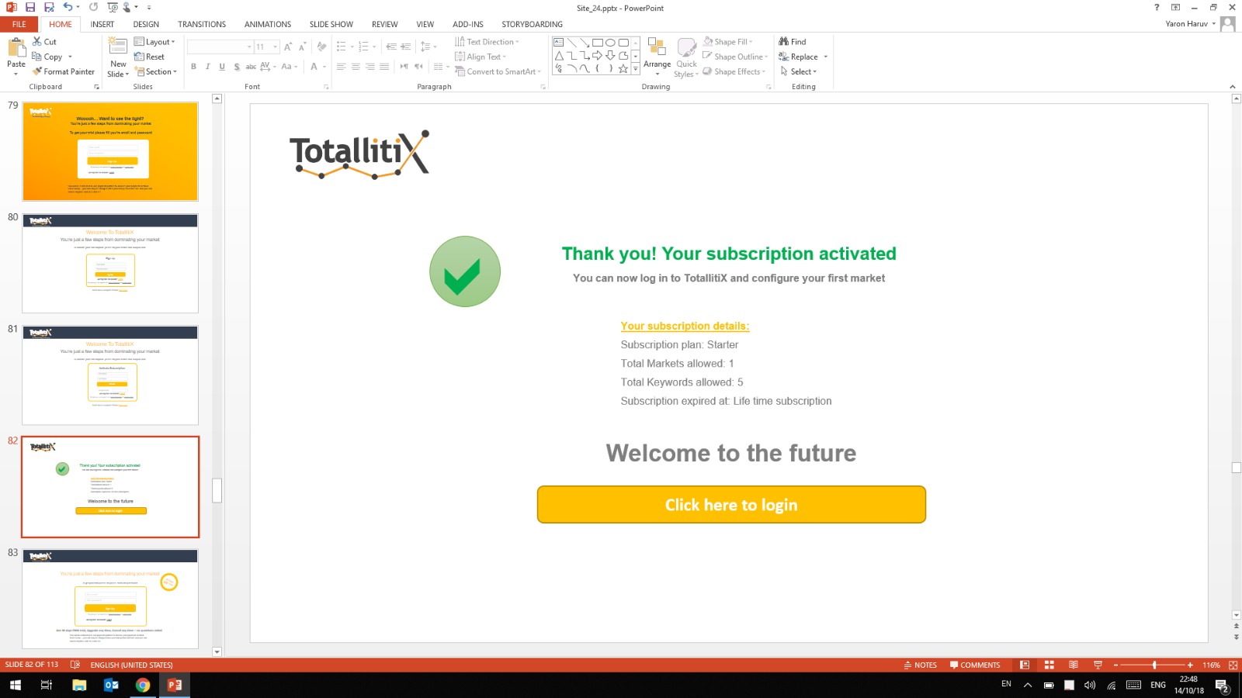The height and width of the screenshot is (698, 1242).
Task: Select slide 79 thumbnail
Action: tap(110, 152)
